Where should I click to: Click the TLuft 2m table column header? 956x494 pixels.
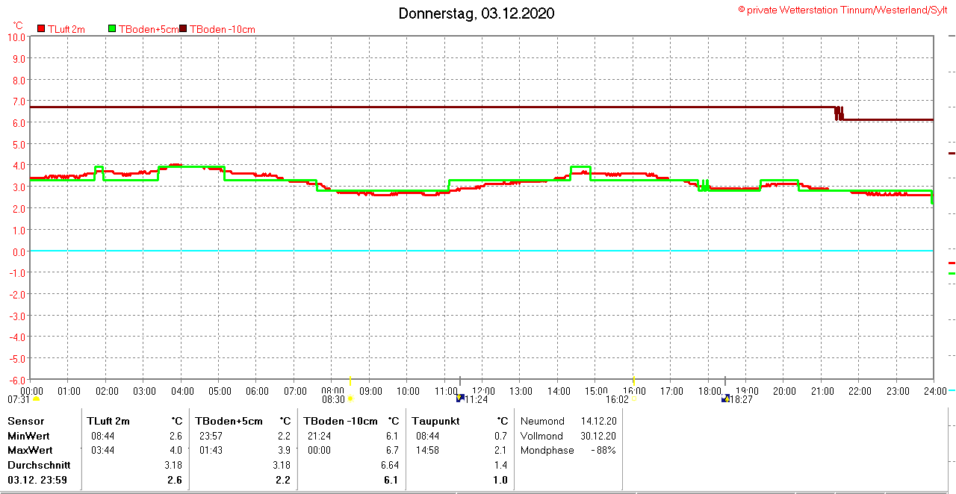coord(108,421)
